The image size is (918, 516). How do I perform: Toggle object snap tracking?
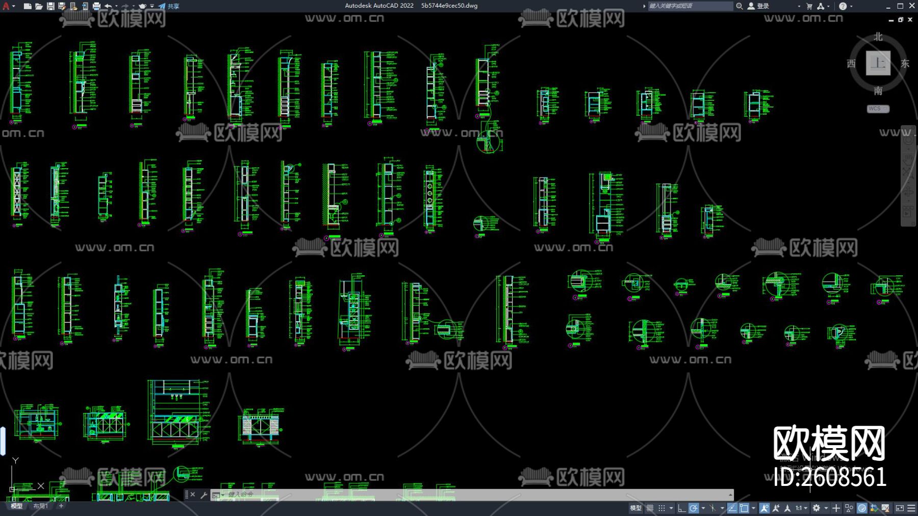[732, 508]
